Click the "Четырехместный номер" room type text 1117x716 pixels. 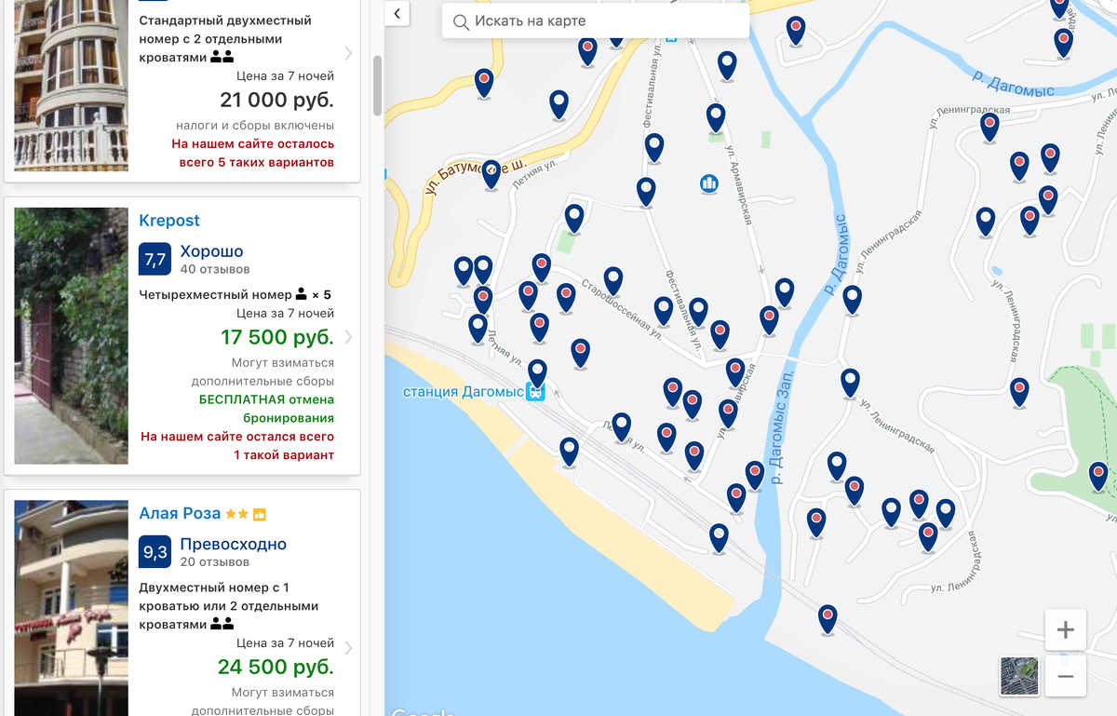coord(215,295)
